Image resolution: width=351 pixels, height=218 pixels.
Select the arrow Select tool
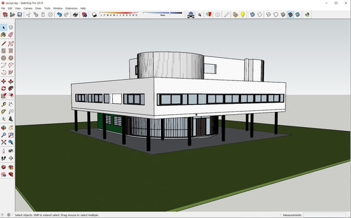coord(4,27)
